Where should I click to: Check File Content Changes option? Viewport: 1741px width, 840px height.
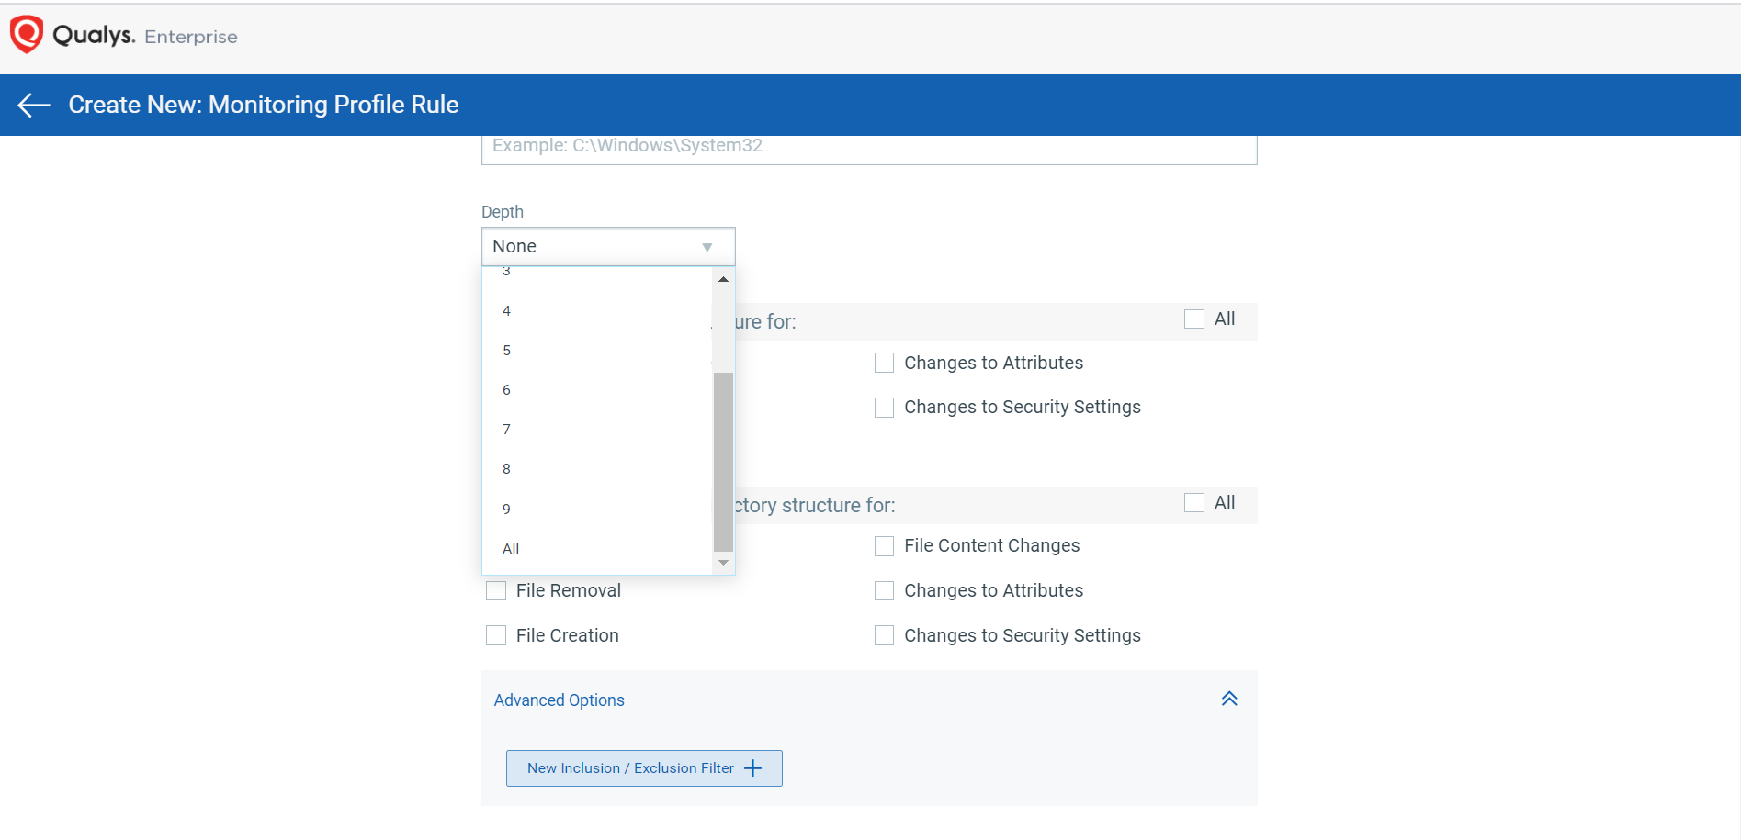(884, 546)
